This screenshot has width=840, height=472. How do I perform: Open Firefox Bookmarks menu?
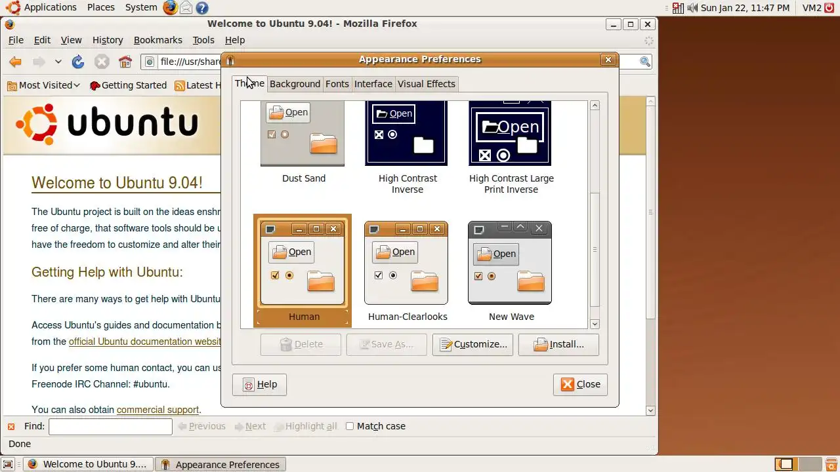pos(158,40)
